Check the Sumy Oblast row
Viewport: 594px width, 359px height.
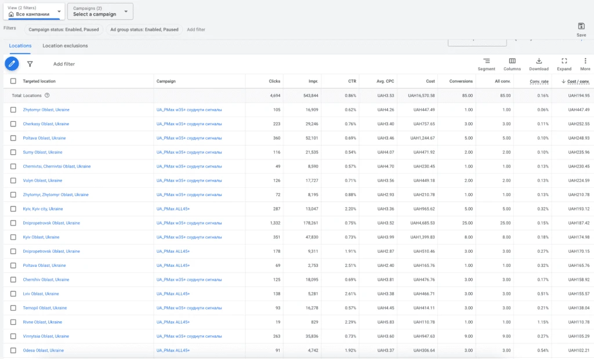pos(13,152)
